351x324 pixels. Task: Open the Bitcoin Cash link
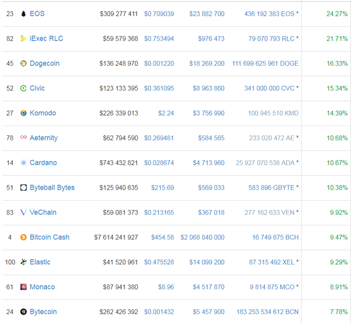point(49,237)
